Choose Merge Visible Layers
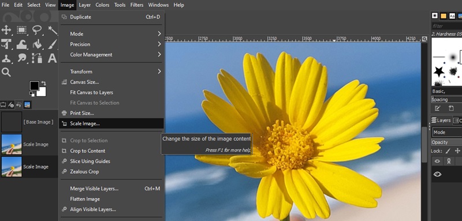Viewport: 462px width, 221px height. (111, 189)
